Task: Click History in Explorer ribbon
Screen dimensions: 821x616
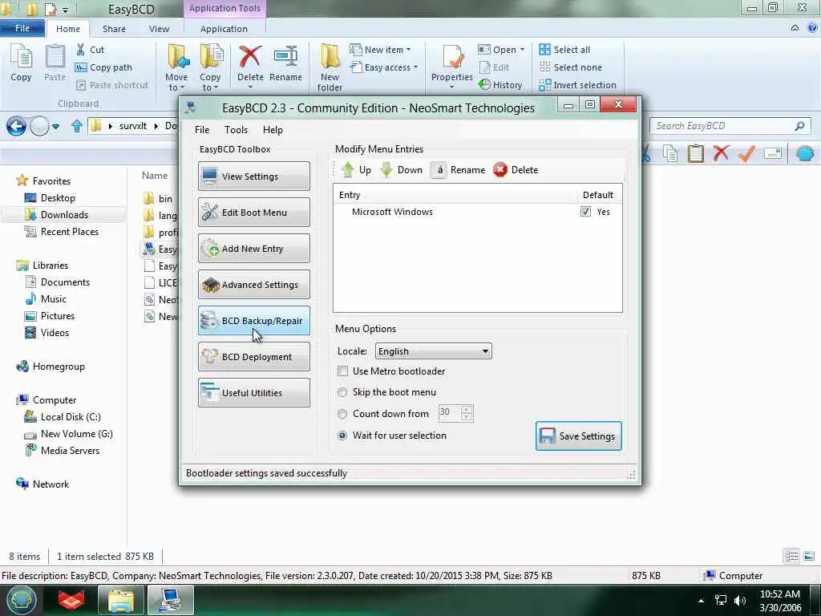Action: 500,85
